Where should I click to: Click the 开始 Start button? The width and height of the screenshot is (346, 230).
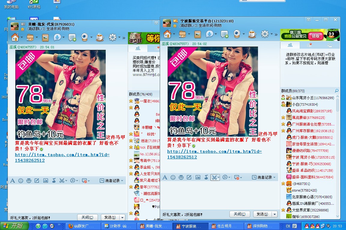14,226
